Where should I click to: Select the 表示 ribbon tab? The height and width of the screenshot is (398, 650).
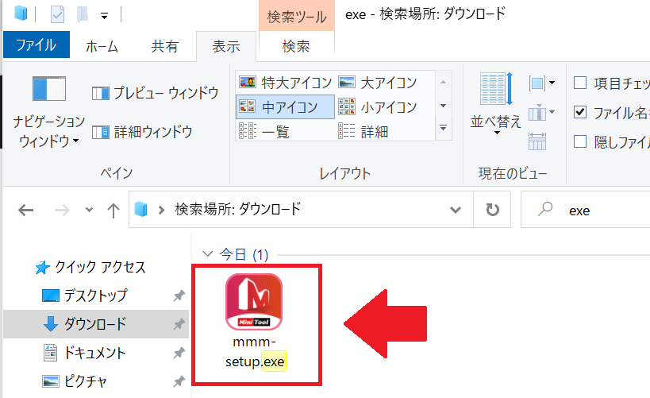[x=226, y=46]
